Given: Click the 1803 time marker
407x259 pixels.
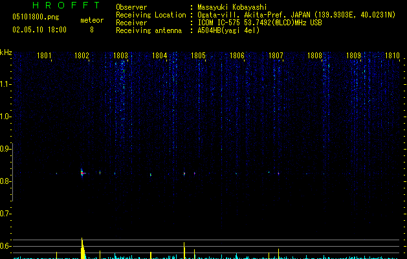Looking at the screenshot, I should click(121, 56).
